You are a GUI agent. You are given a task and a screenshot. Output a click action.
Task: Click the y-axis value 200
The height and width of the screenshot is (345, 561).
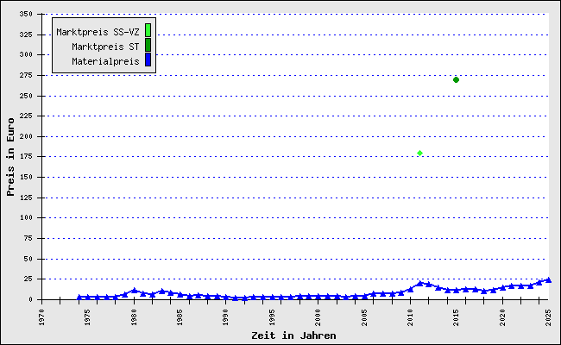[26, 136]
